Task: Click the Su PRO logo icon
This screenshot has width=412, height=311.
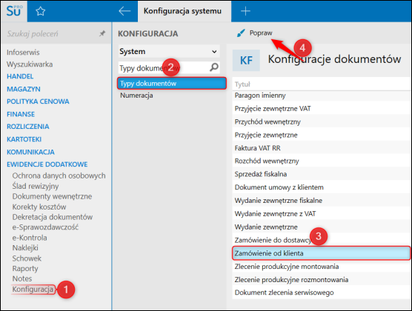Action: 14,11
